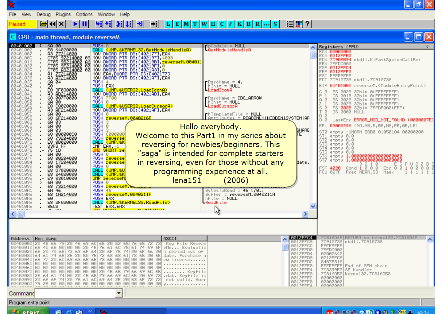
Task: Click the yellow Paused status indicator
Action: click(x=22, y=24)
